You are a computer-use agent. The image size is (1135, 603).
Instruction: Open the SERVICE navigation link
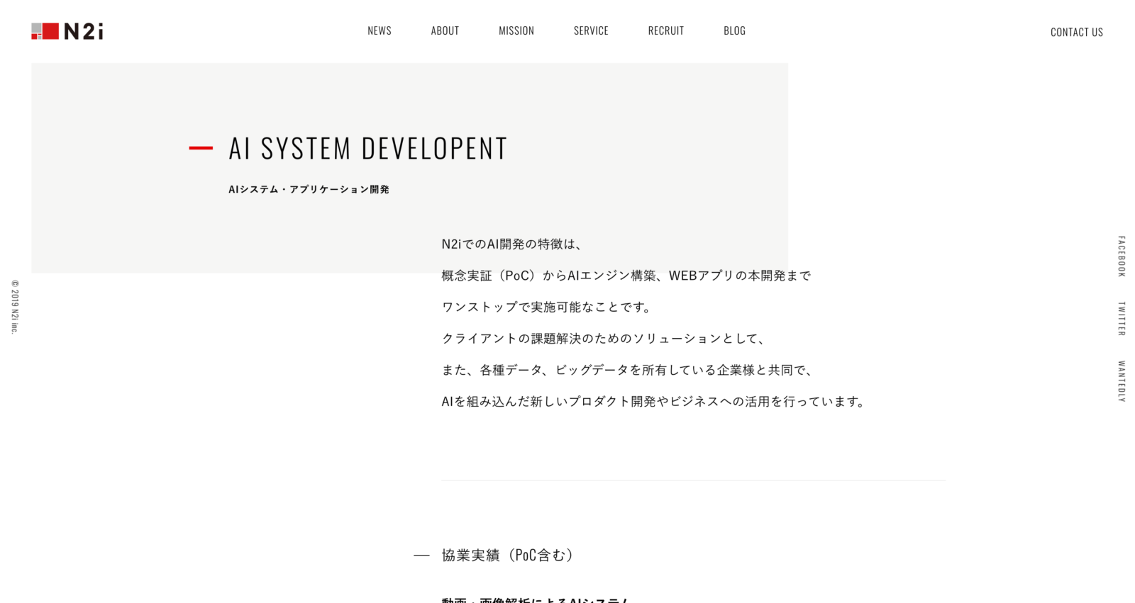pos(591,30)
